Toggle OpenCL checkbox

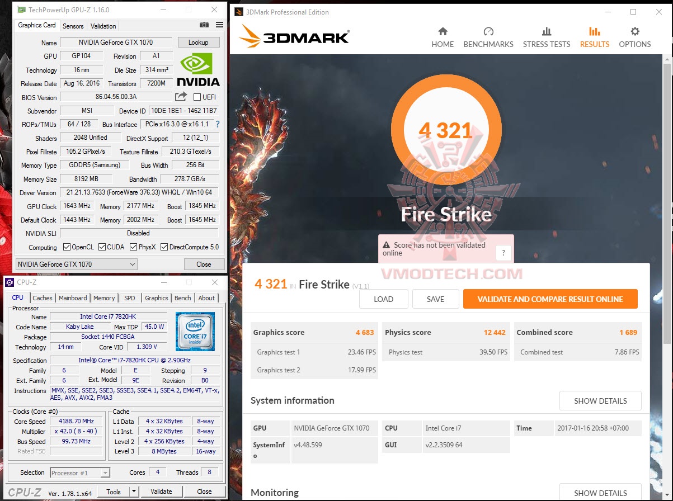(67, 247)
